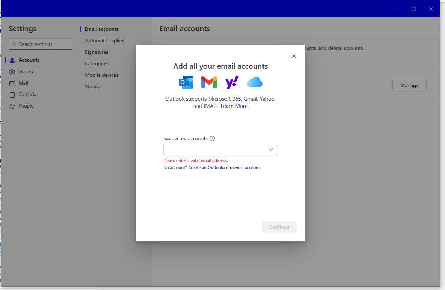Click the General gear icon
This screenshot has width=445, height=290.
coord(12,72)
